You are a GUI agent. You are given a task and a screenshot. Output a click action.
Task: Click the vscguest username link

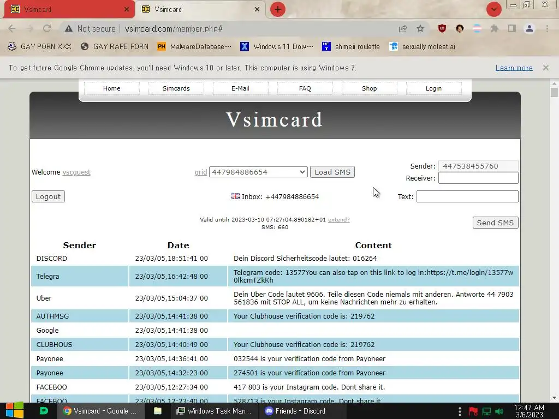tap(76, 172)
